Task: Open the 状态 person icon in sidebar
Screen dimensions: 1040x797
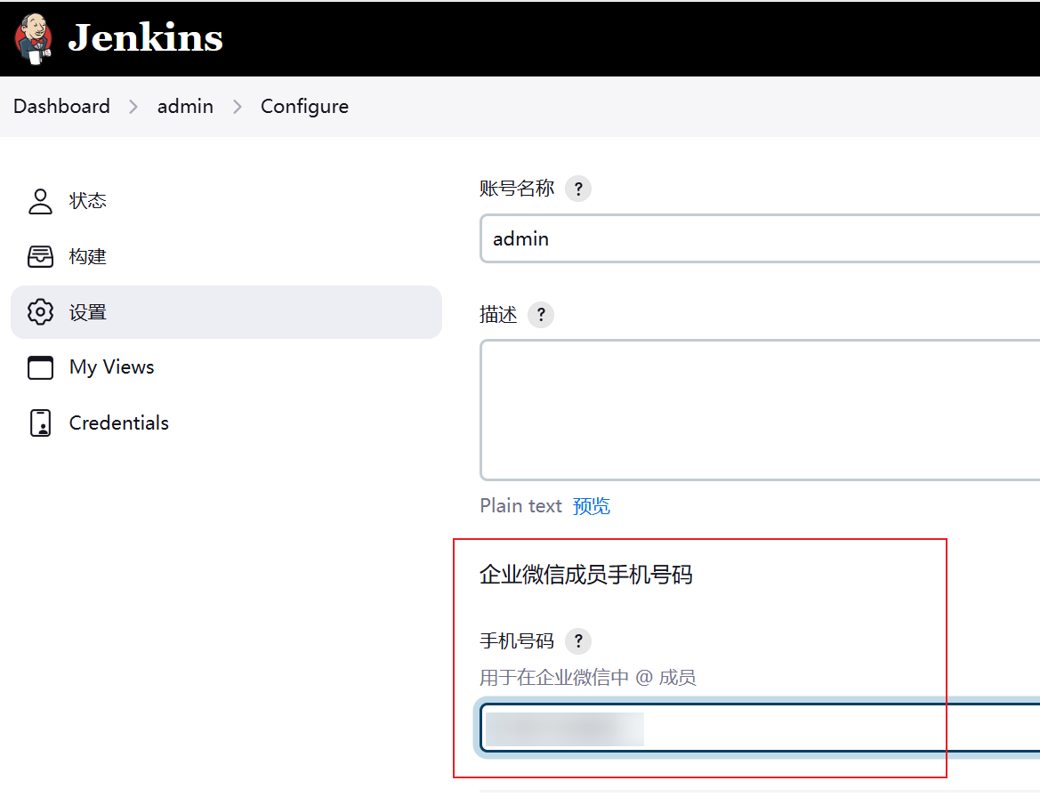Action: pyautogui.click(x=41, y=201)
